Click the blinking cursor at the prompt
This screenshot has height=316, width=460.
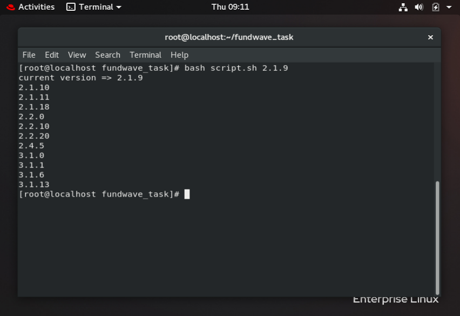tap(186, 194)
